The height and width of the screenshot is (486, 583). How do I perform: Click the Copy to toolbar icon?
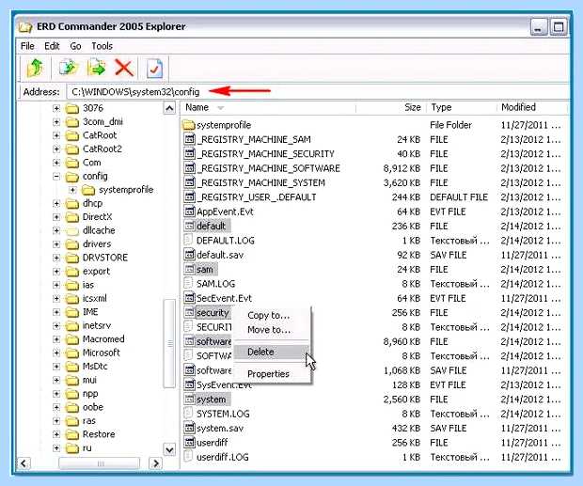69,69
